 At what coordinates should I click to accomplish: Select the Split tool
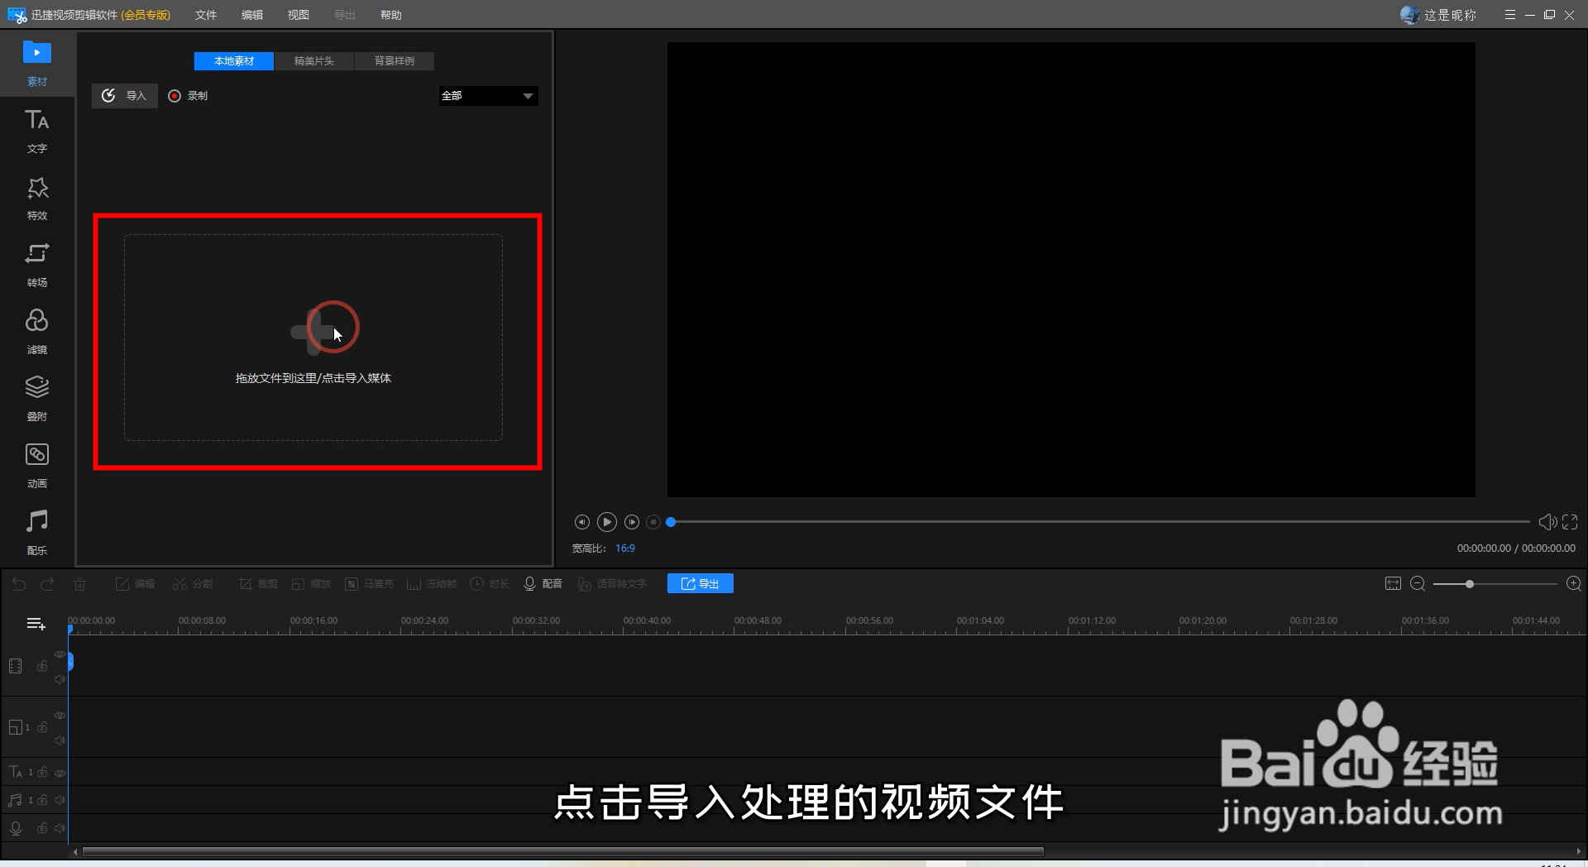pos(193,583)
